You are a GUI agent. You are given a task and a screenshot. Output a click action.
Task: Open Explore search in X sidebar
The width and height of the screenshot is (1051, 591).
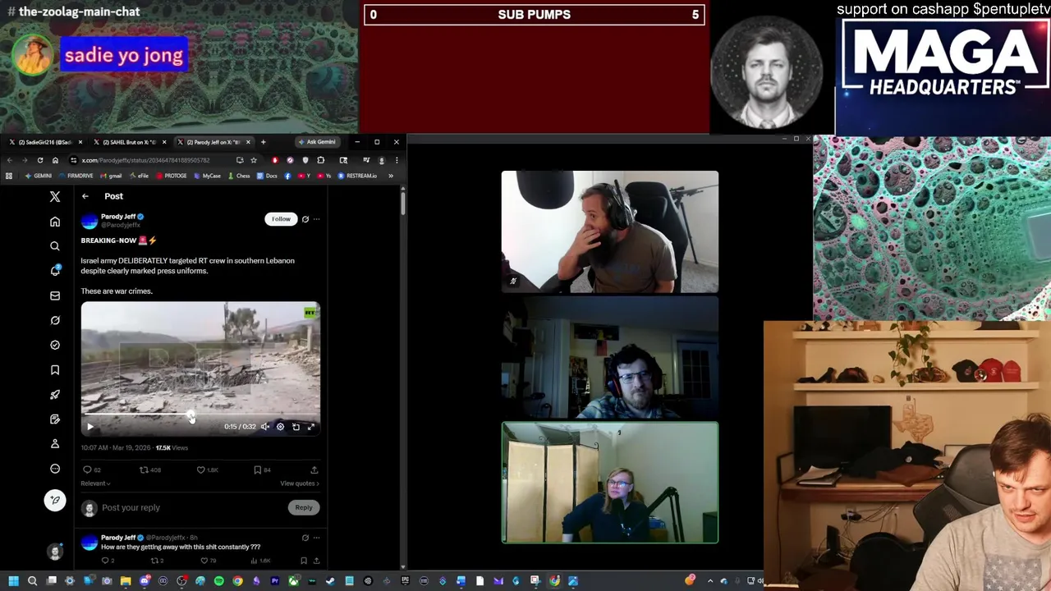[55, 246]
